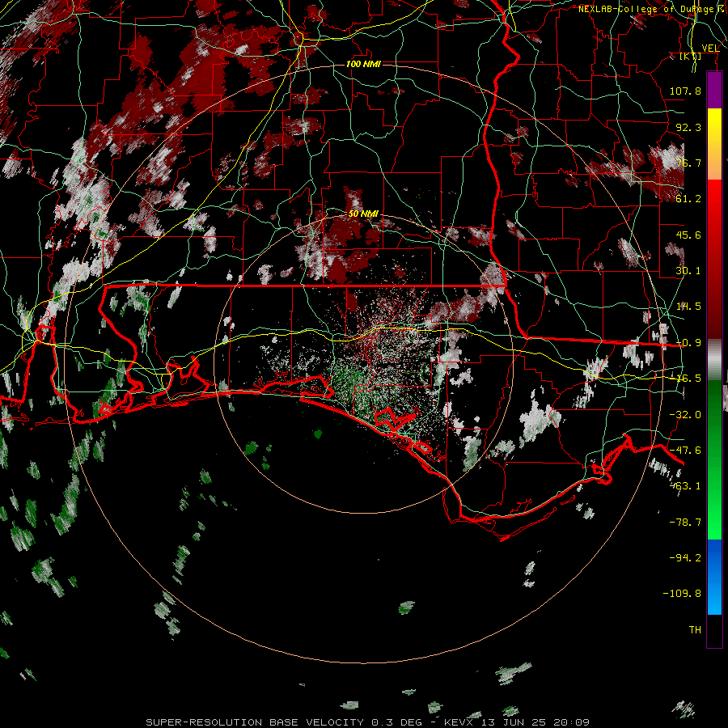
Task: Click the 14.5 velocity scale value
Action: 688,307
